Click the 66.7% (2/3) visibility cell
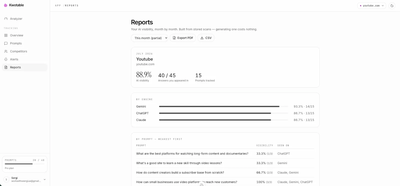Image resolution: width=400 pixels, height=186 pixels. 264,173
